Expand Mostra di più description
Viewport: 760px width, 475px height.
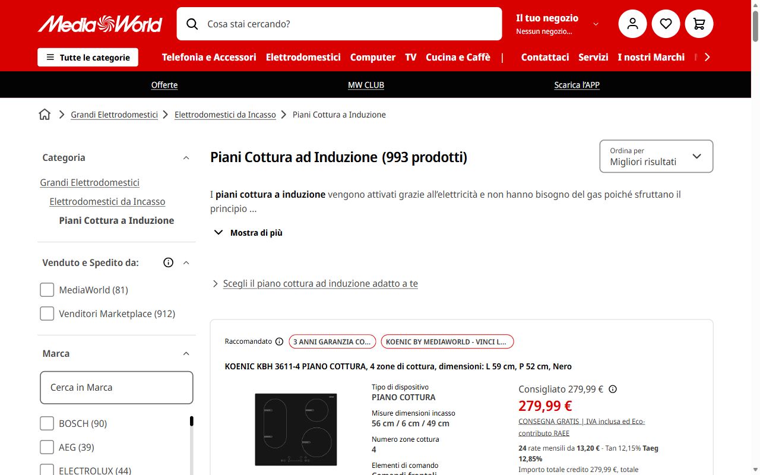pos(248,233)
